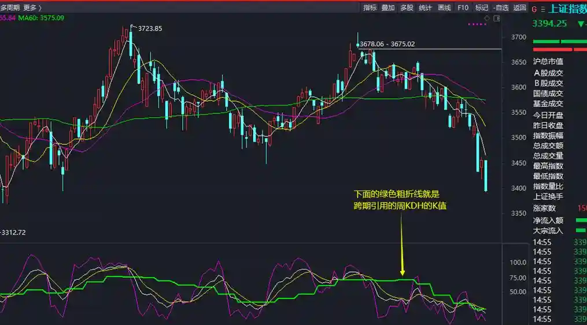Click the 标记 mark button
587x325 pixels.
coord(481,8)
